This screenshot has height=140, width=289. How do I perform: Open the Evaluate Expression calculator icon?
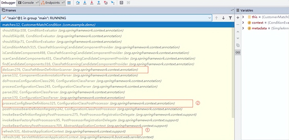tap(121, 3)
